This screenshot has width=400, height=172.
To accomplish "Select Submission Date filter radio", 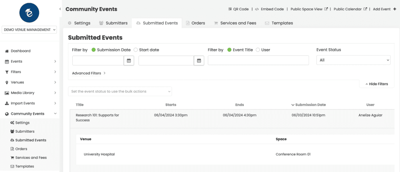I will (94, 50).
